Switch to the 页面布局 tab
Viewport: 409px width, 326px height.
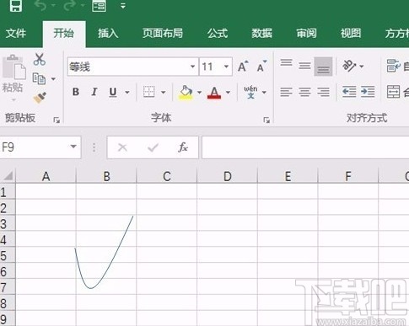pos(163,34)
